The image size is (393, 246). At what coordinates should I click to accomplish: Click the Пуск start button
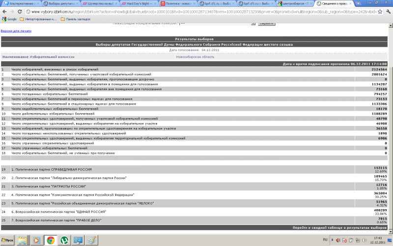[7, 240]
